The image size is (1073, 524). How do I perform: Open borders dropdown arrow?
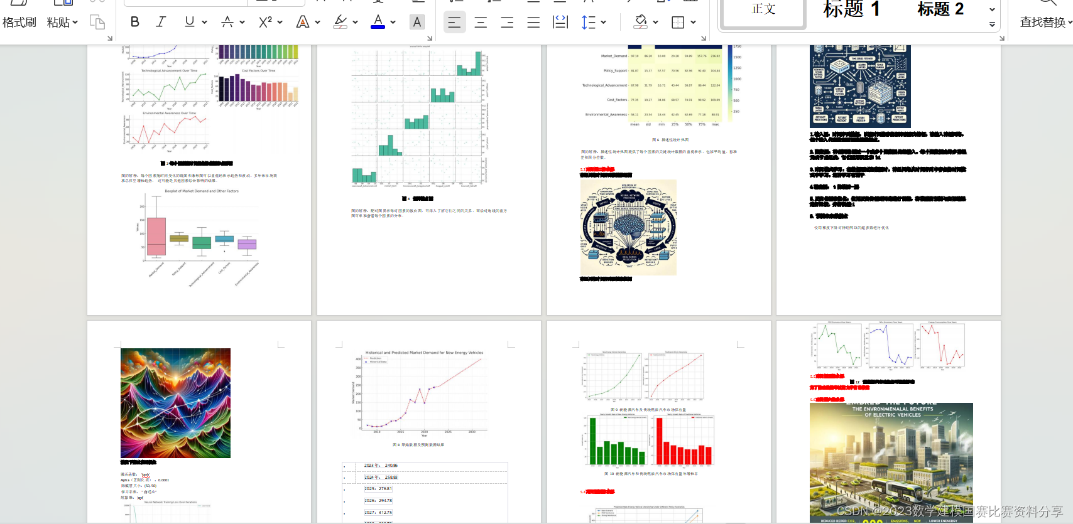[x=694, y=22]
